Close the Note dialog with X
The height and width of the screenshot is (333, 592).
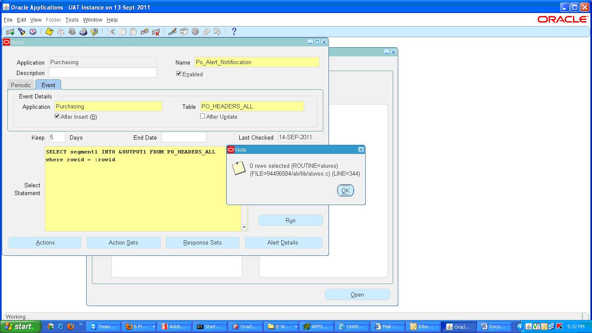pyautogui.click(x=361, y=150)
